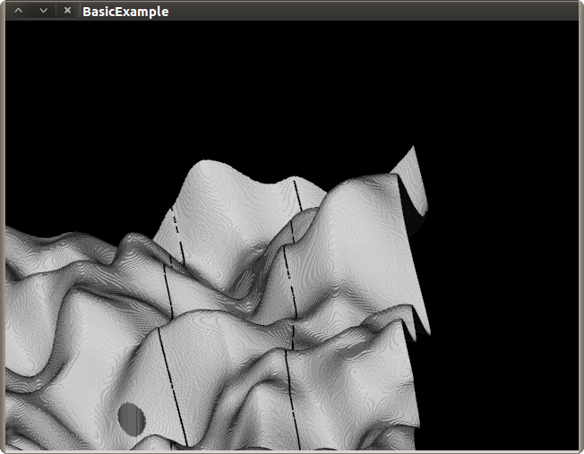Screen dimensions: 584x454
Task: Click the up-arrow maximize button in title bar
Action: (19, 11)
